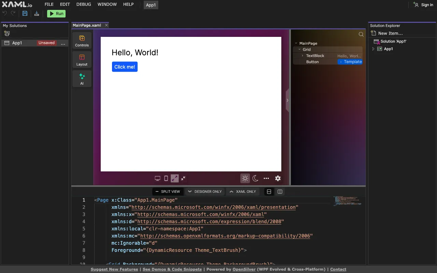Viewport: 437px width, 273px height.
Task: Select the Button tree item
Action: pos(312,62)
